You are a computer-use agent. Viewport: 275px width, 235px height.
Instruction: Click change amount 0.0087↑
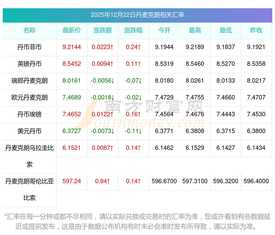(103, 148)
